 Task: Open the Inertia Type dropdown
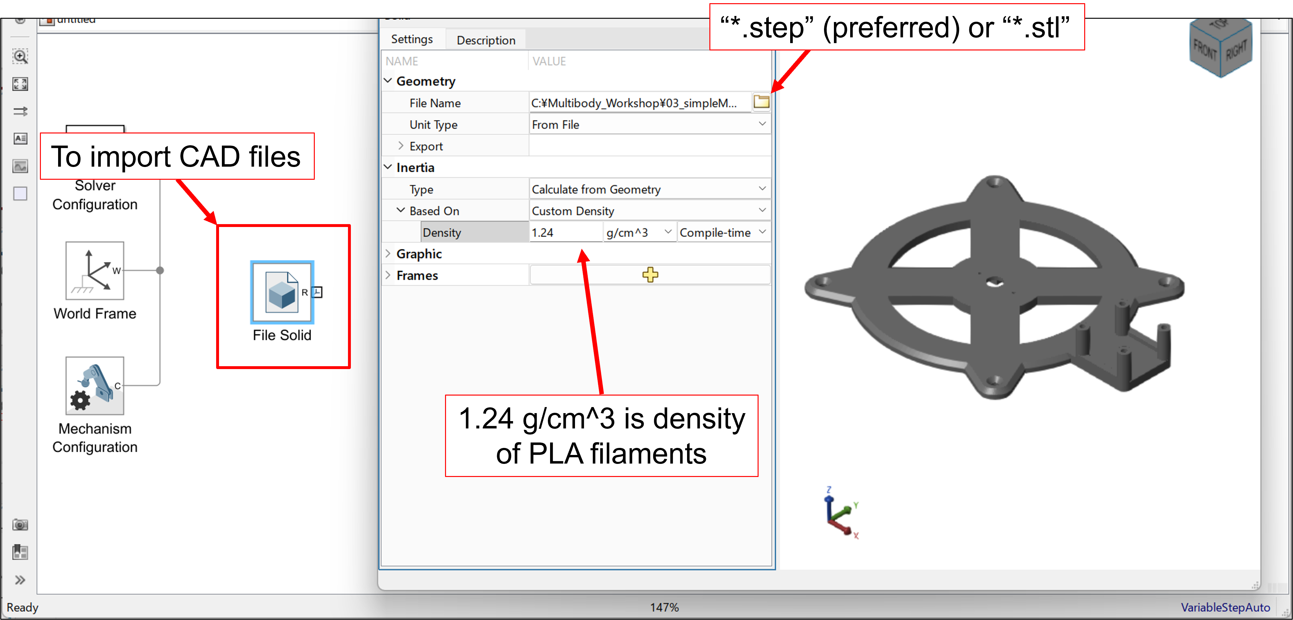click(762, 189)
